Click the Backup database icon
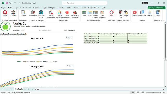This screenshot has width=167, height=94. pos(158,14)
